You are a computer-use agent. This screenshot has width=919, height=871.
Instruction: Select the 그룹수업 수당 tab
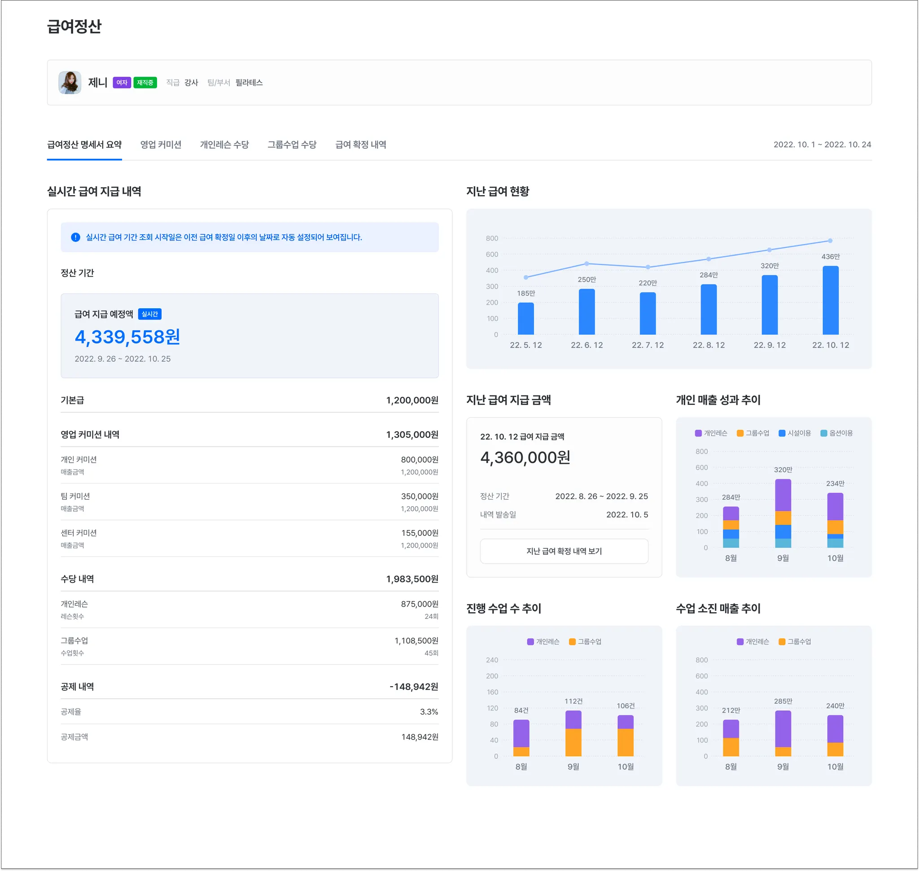[292, 145]
